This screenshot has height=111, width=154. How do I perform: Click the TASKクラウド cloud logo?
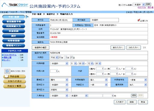(15, 5)
